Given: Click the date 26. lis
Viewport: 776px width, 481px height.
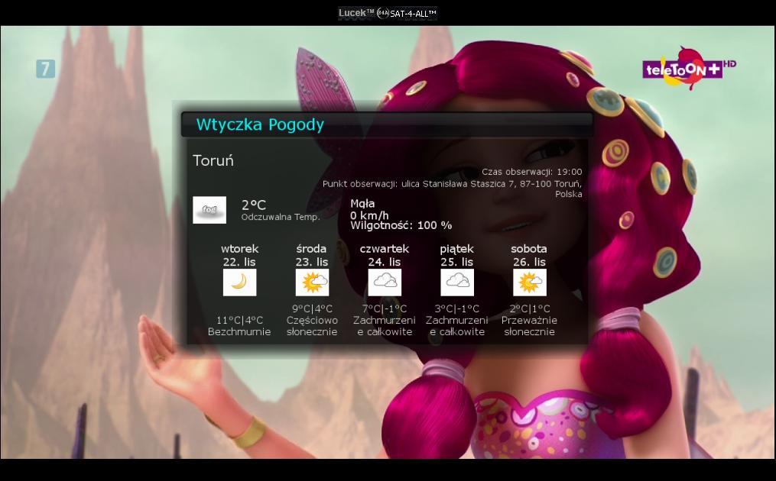Looking at the screenshot, I should (x=530, y=262).
